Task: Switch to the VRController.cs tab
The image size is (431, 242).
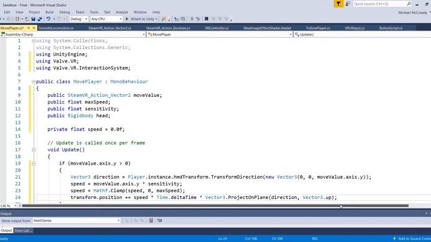Action: pyautogui.click(x=217, y=28)
